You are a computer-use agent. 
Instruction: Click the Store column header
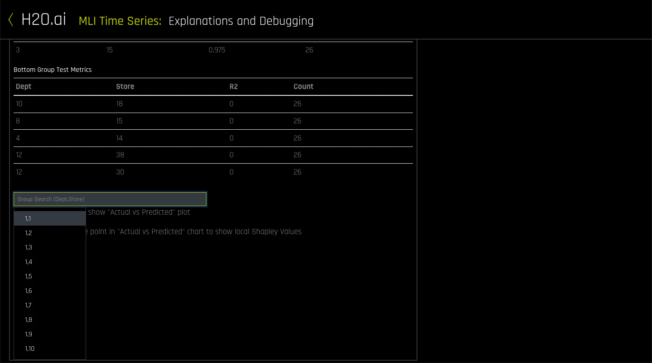125,86
